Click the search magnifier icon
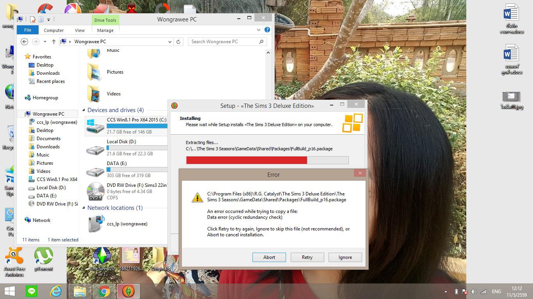The width and height of the screenshot is (533, 299). [x=261, y=42]
